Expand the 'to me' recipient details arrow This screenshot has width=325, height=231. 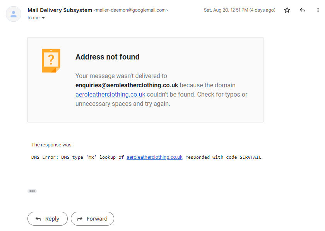pyautogui.click(x=43, y=18)
